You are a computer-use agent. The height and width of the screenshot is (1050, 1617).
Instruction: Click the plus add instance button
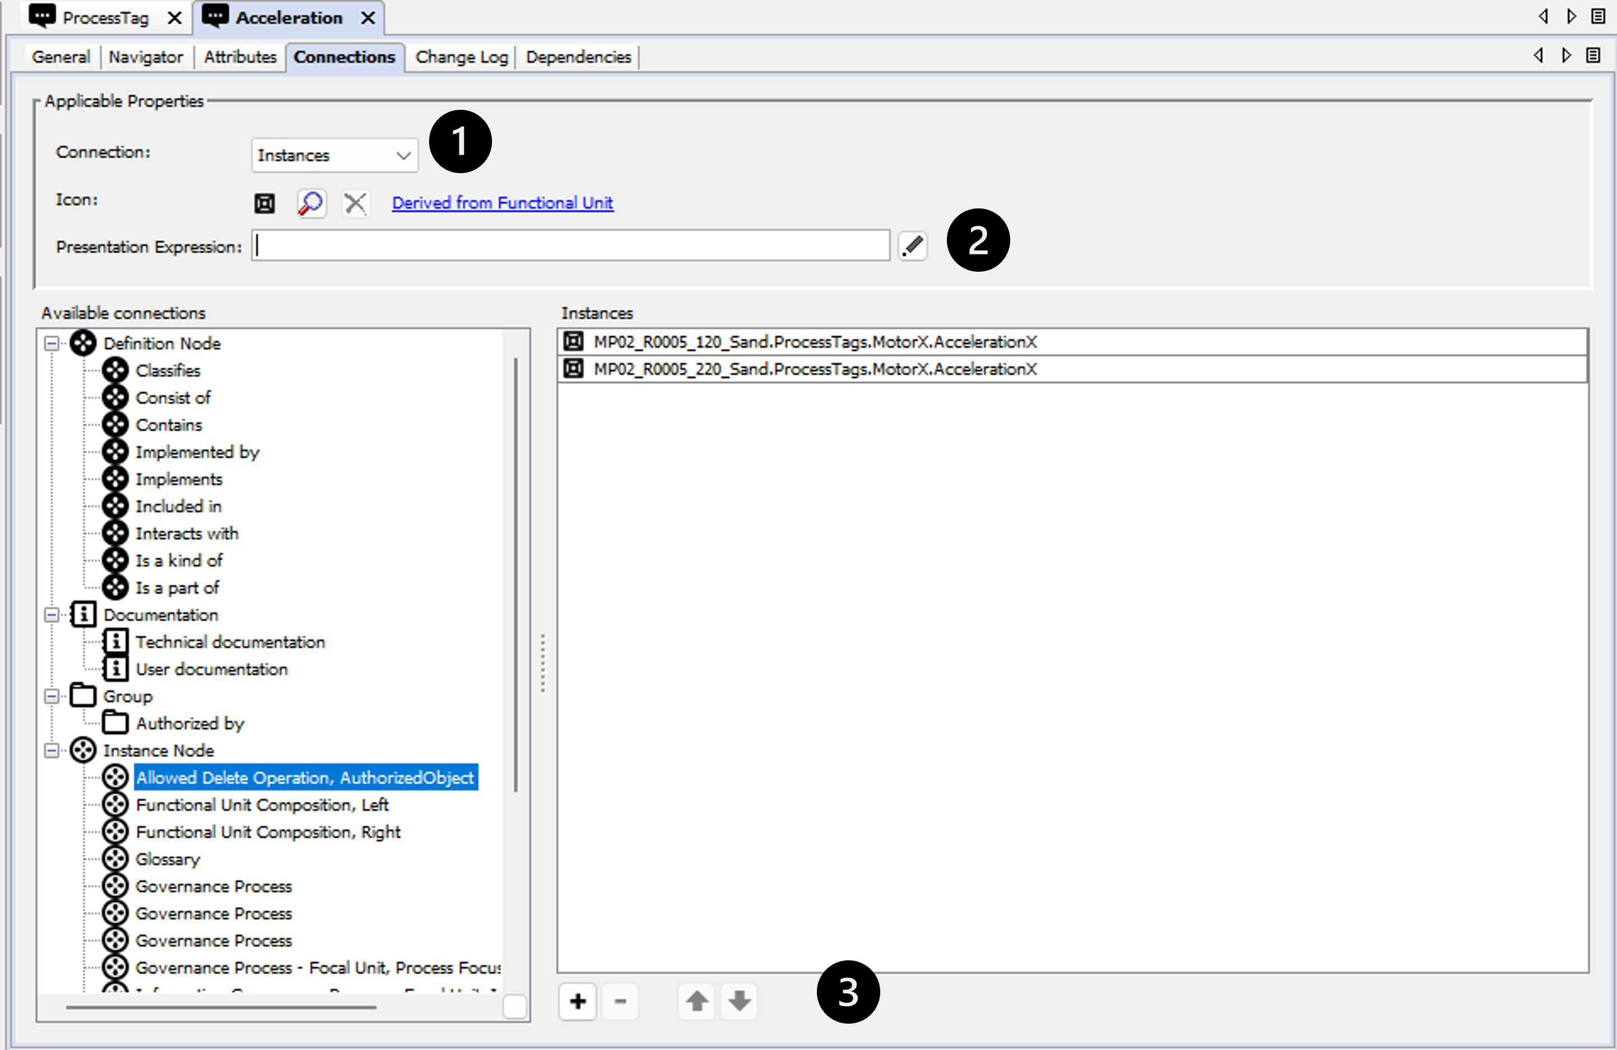(578, 1001)
